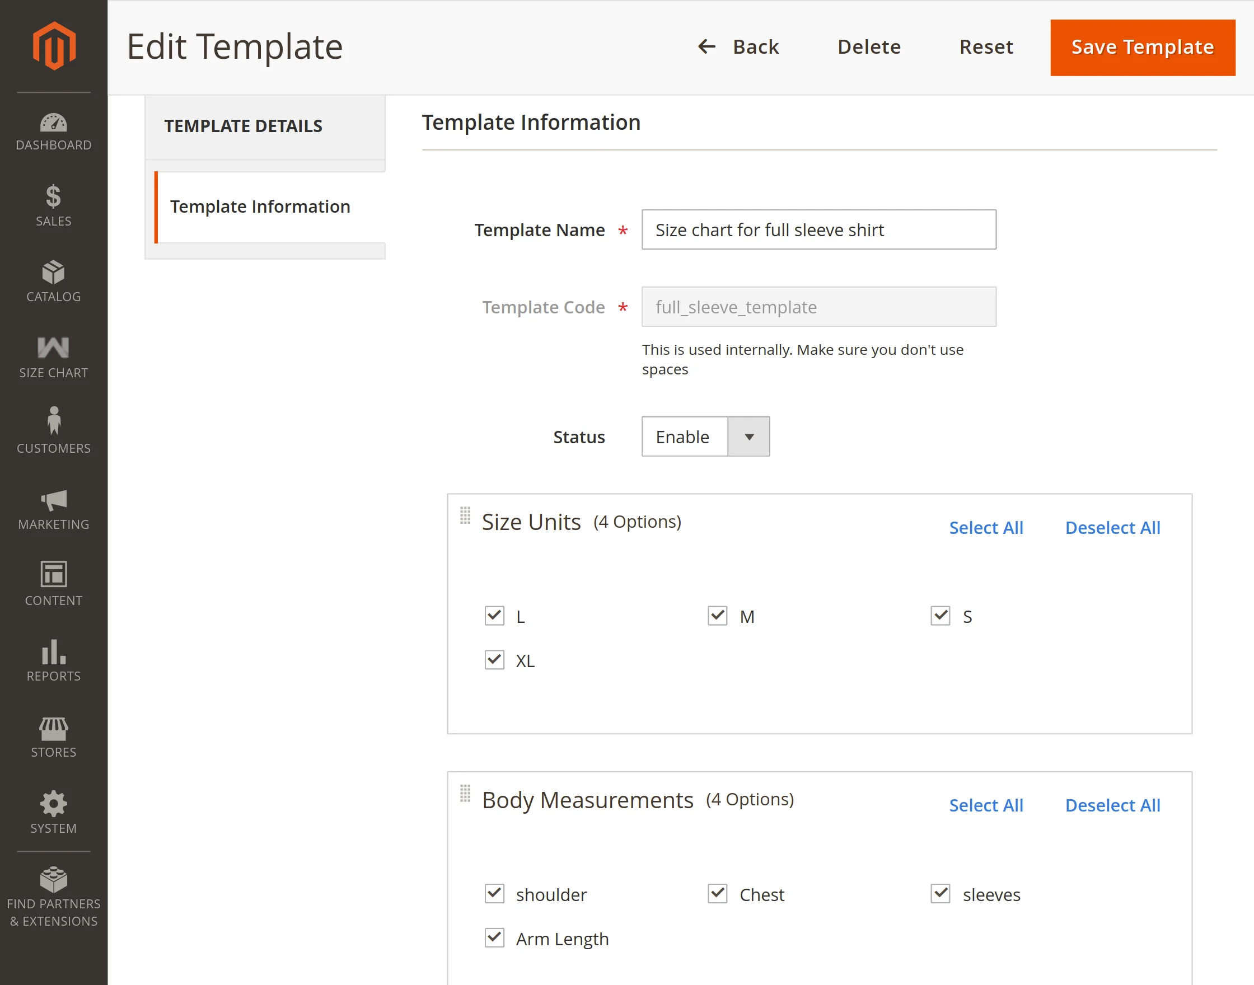
Task: Click the Magento logo
Action: point(54,46)
